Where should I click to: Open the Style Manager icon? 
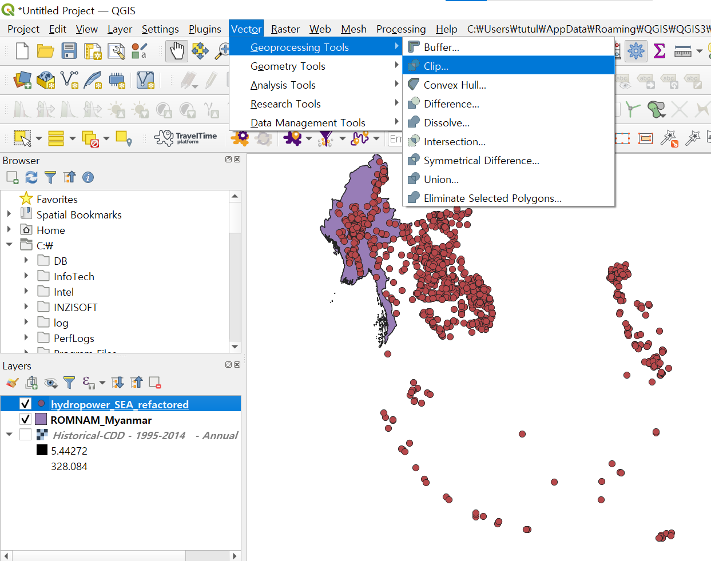click(x=139, y=51)
